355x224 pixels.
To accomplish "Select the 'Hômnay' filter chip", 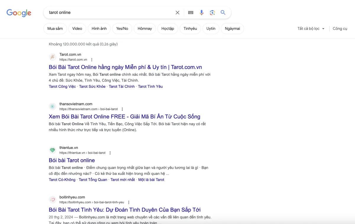I will click(x=145, y=29).
